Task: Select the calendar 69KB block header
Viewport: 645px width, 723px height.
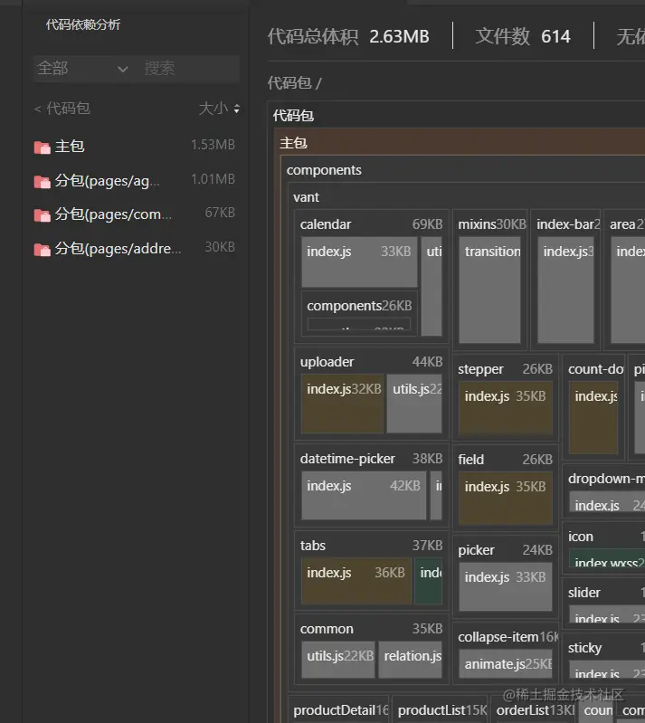Action: pos(372,224)
